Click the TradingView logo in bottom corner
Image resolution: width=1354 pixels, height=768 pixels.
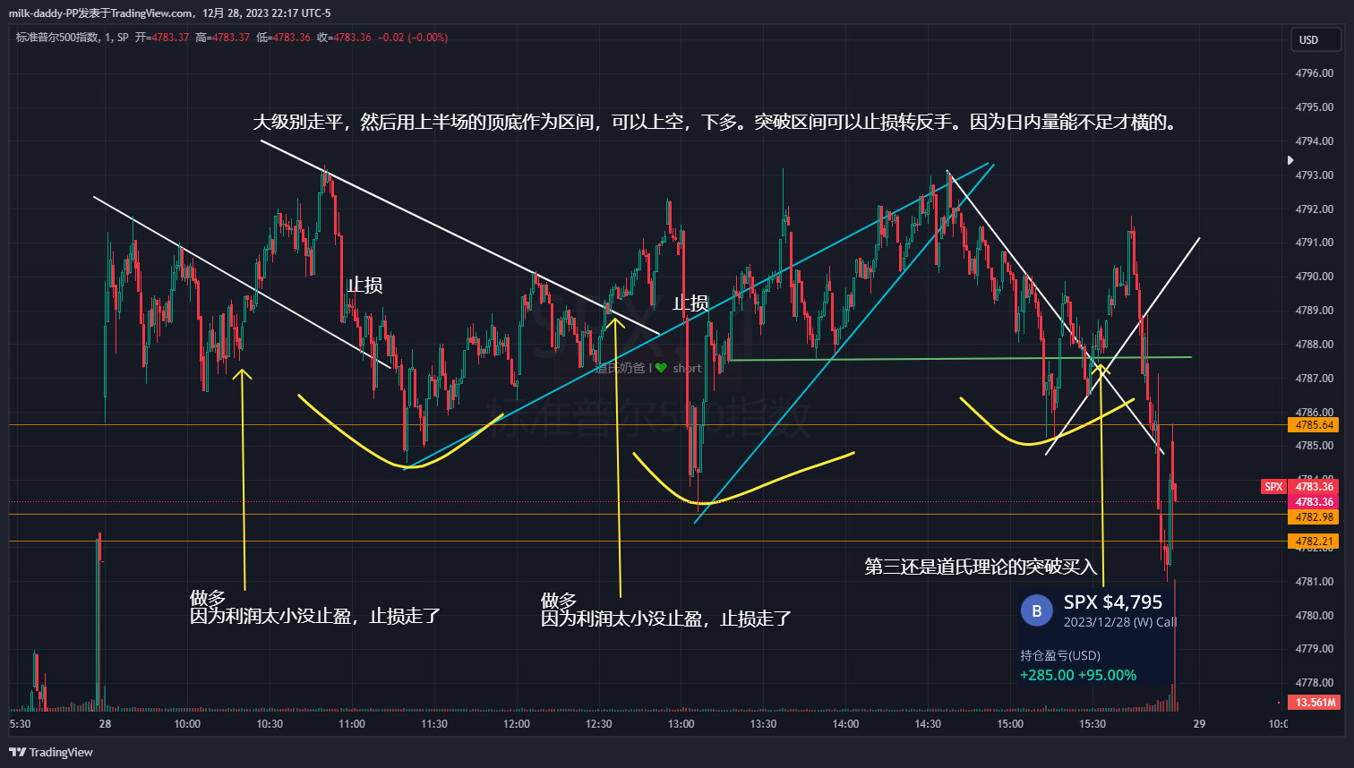[51, 752]
